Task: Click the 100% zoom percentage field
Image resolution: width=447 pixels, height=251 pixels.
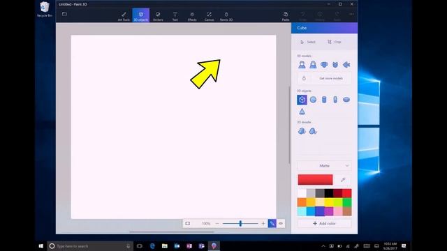Action: (x=206, y=223)
